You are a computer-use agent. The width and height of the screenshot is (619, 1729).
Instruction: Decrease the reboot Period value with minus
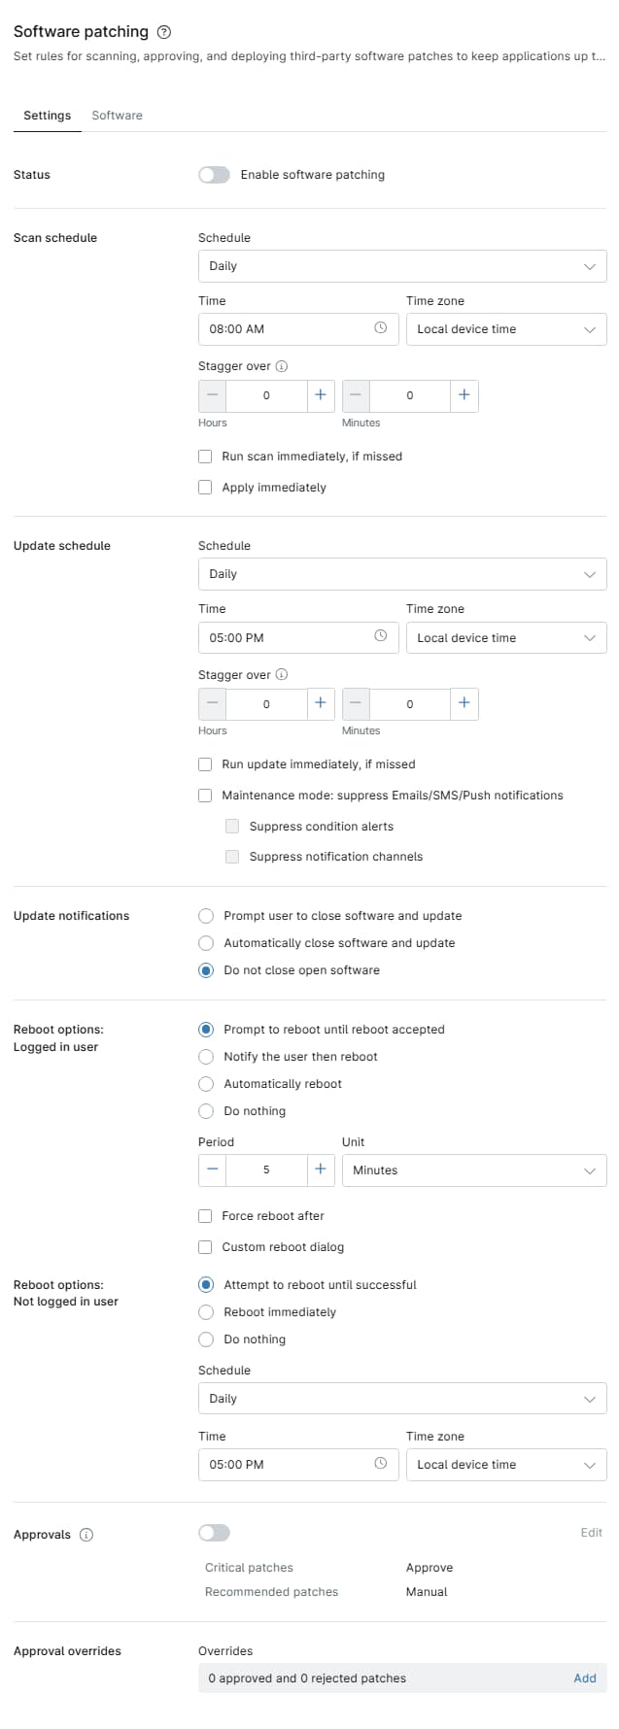tap(213, 1170)
